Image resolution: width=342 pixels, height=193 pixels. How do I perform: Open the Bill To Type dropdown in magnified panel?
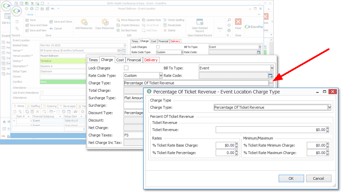tap(272, 68)
